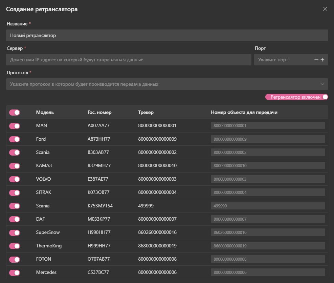This screenshot has height=283, width=334.
Task: Disable toggle for VOLVO E387AE77
Action: click(x=15, y=179)
